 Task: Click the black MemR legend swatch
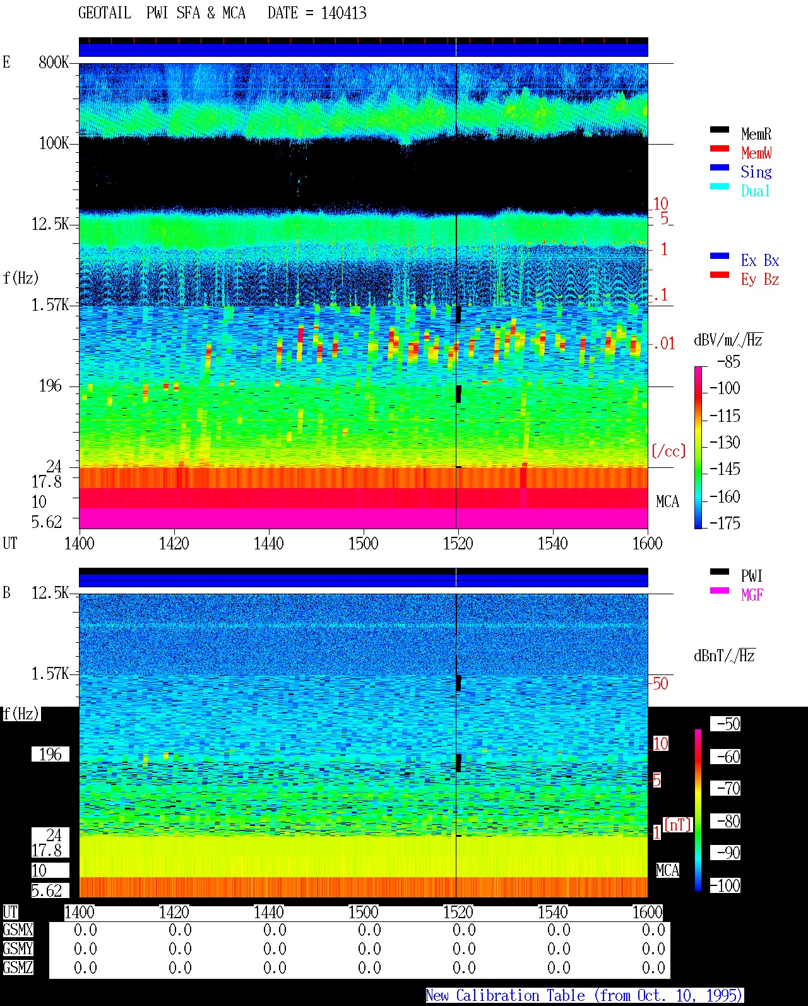(720, 129)
